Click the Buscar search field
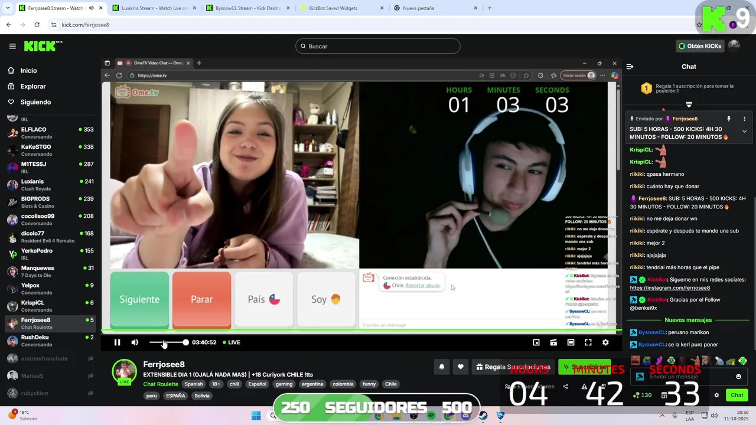 coord(378,46)
